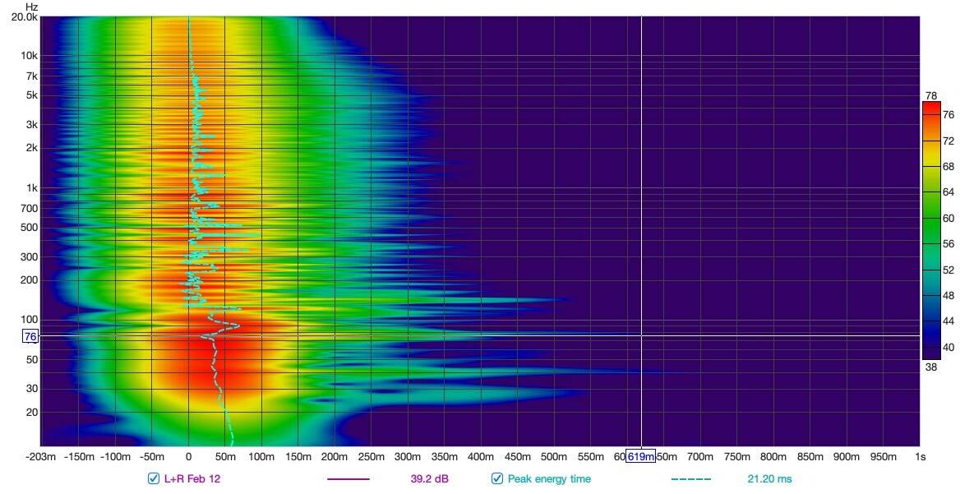Click the 1s end label on the time axis

(920, 456)
